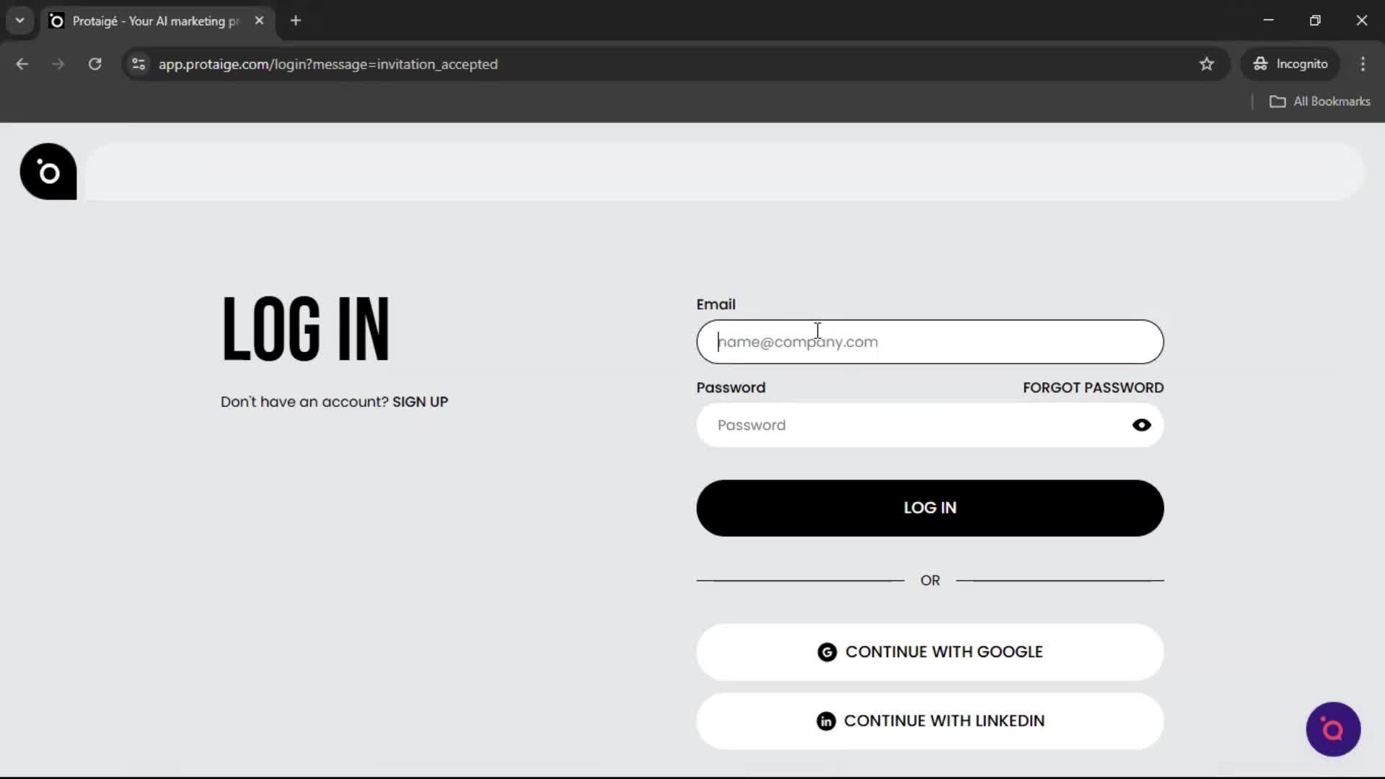Screen dimensions: 1385x779
Task: Open the SIGN UP link
Action: (419, 402)
